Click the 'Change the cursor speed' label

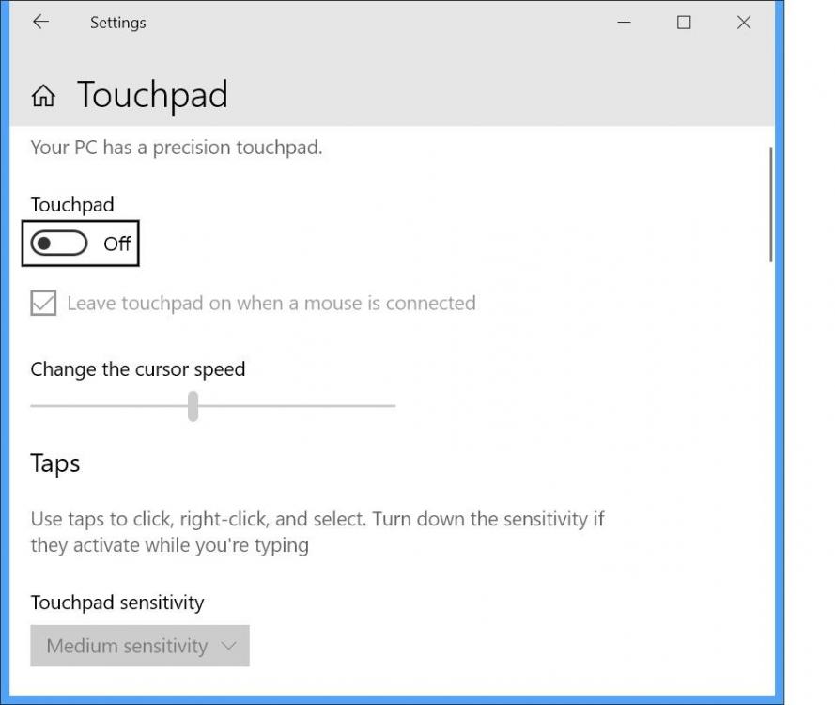point(138,369)
